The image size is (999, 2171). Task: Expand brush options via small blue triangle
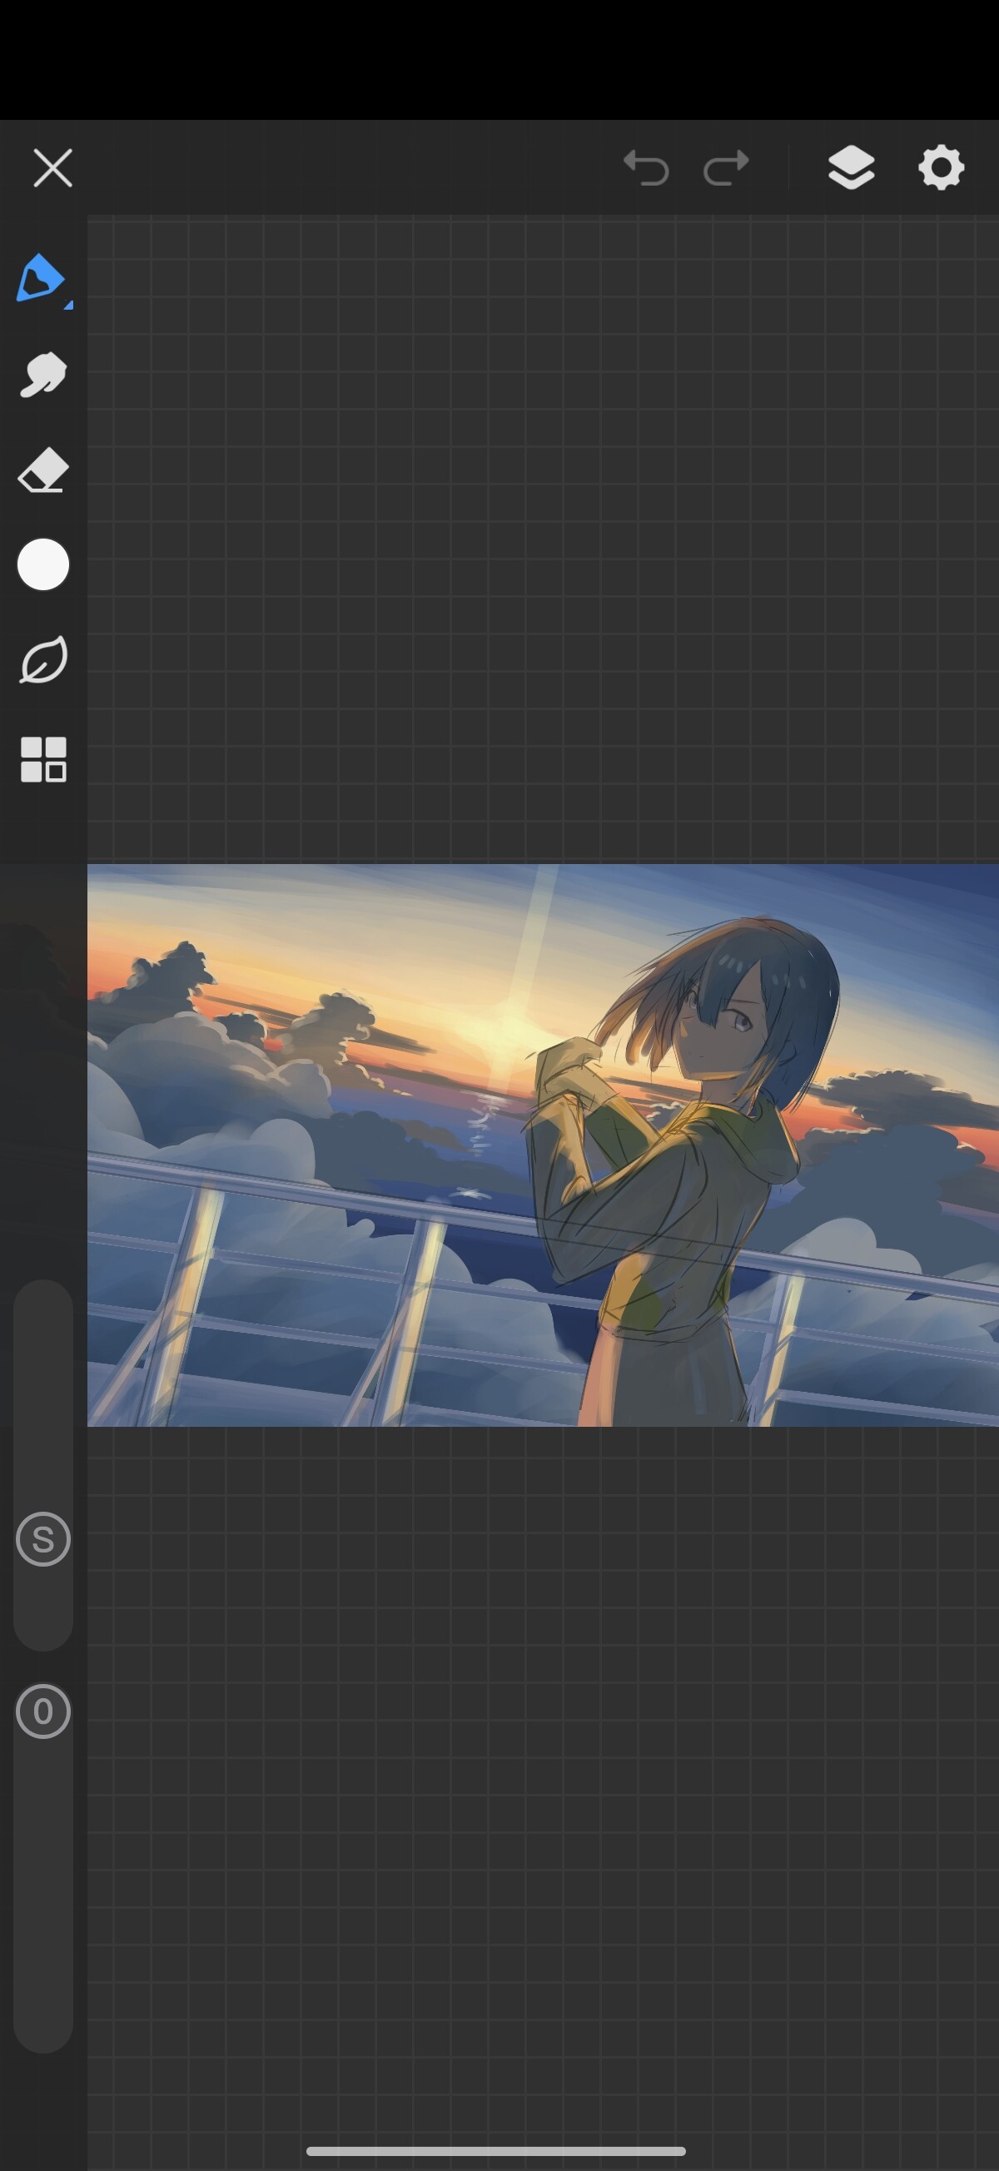pos(68,305)
